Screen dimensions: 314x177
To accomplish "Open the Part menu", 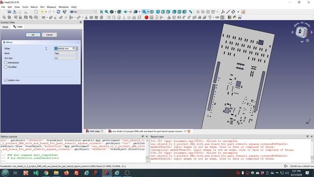I will pyautogui.click(x=42, y=7).
